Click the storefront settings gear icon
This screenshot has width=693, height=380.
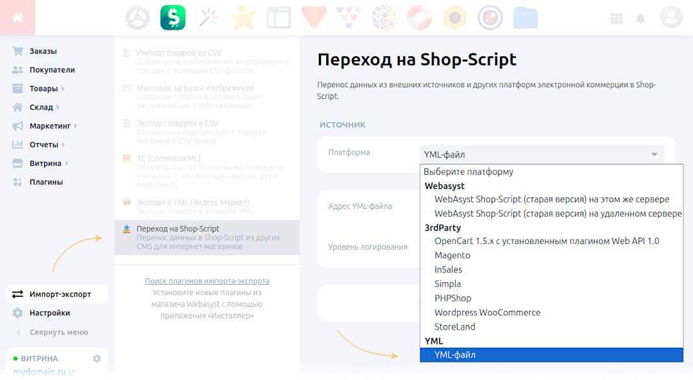pyautogui.click(x=97, y=359)
